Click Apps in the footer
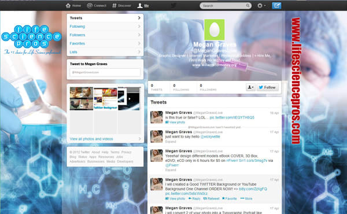The image size is (347, 214). click(93, 157)
